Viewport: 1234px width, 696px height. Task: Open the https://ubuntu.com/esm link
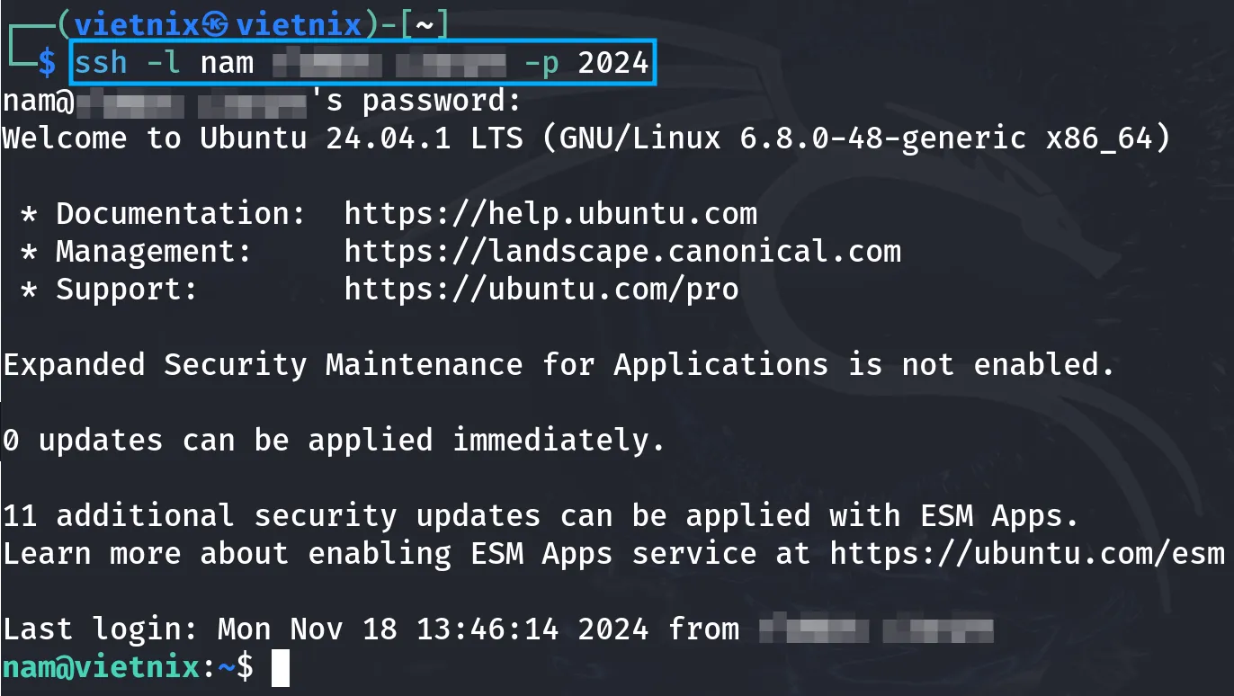coord(1027,553)
